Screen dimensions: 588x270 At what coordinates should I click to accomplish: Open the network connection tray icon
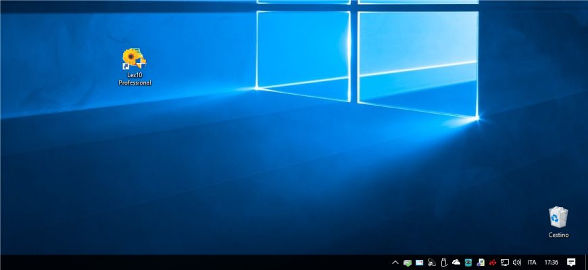(505, 263)
